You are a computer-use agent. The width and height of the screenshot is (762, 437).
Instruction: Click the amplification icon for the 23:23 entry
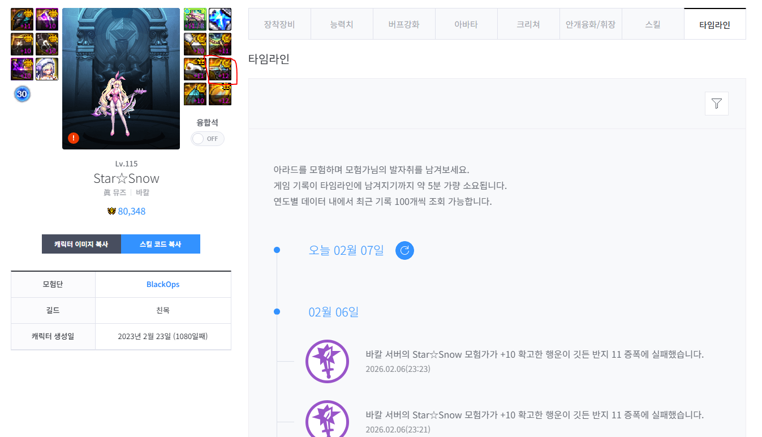point(327,361)
